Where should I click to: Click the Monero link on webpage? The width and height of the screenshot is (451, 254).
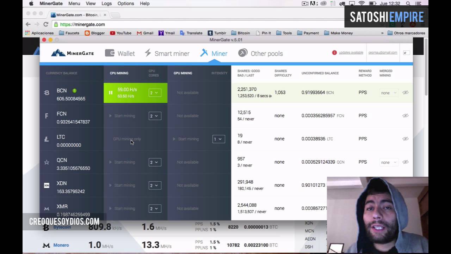click(x=61, y=245)
